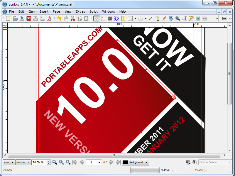Toggle preview mode eye icon

[x=195, y=162]
